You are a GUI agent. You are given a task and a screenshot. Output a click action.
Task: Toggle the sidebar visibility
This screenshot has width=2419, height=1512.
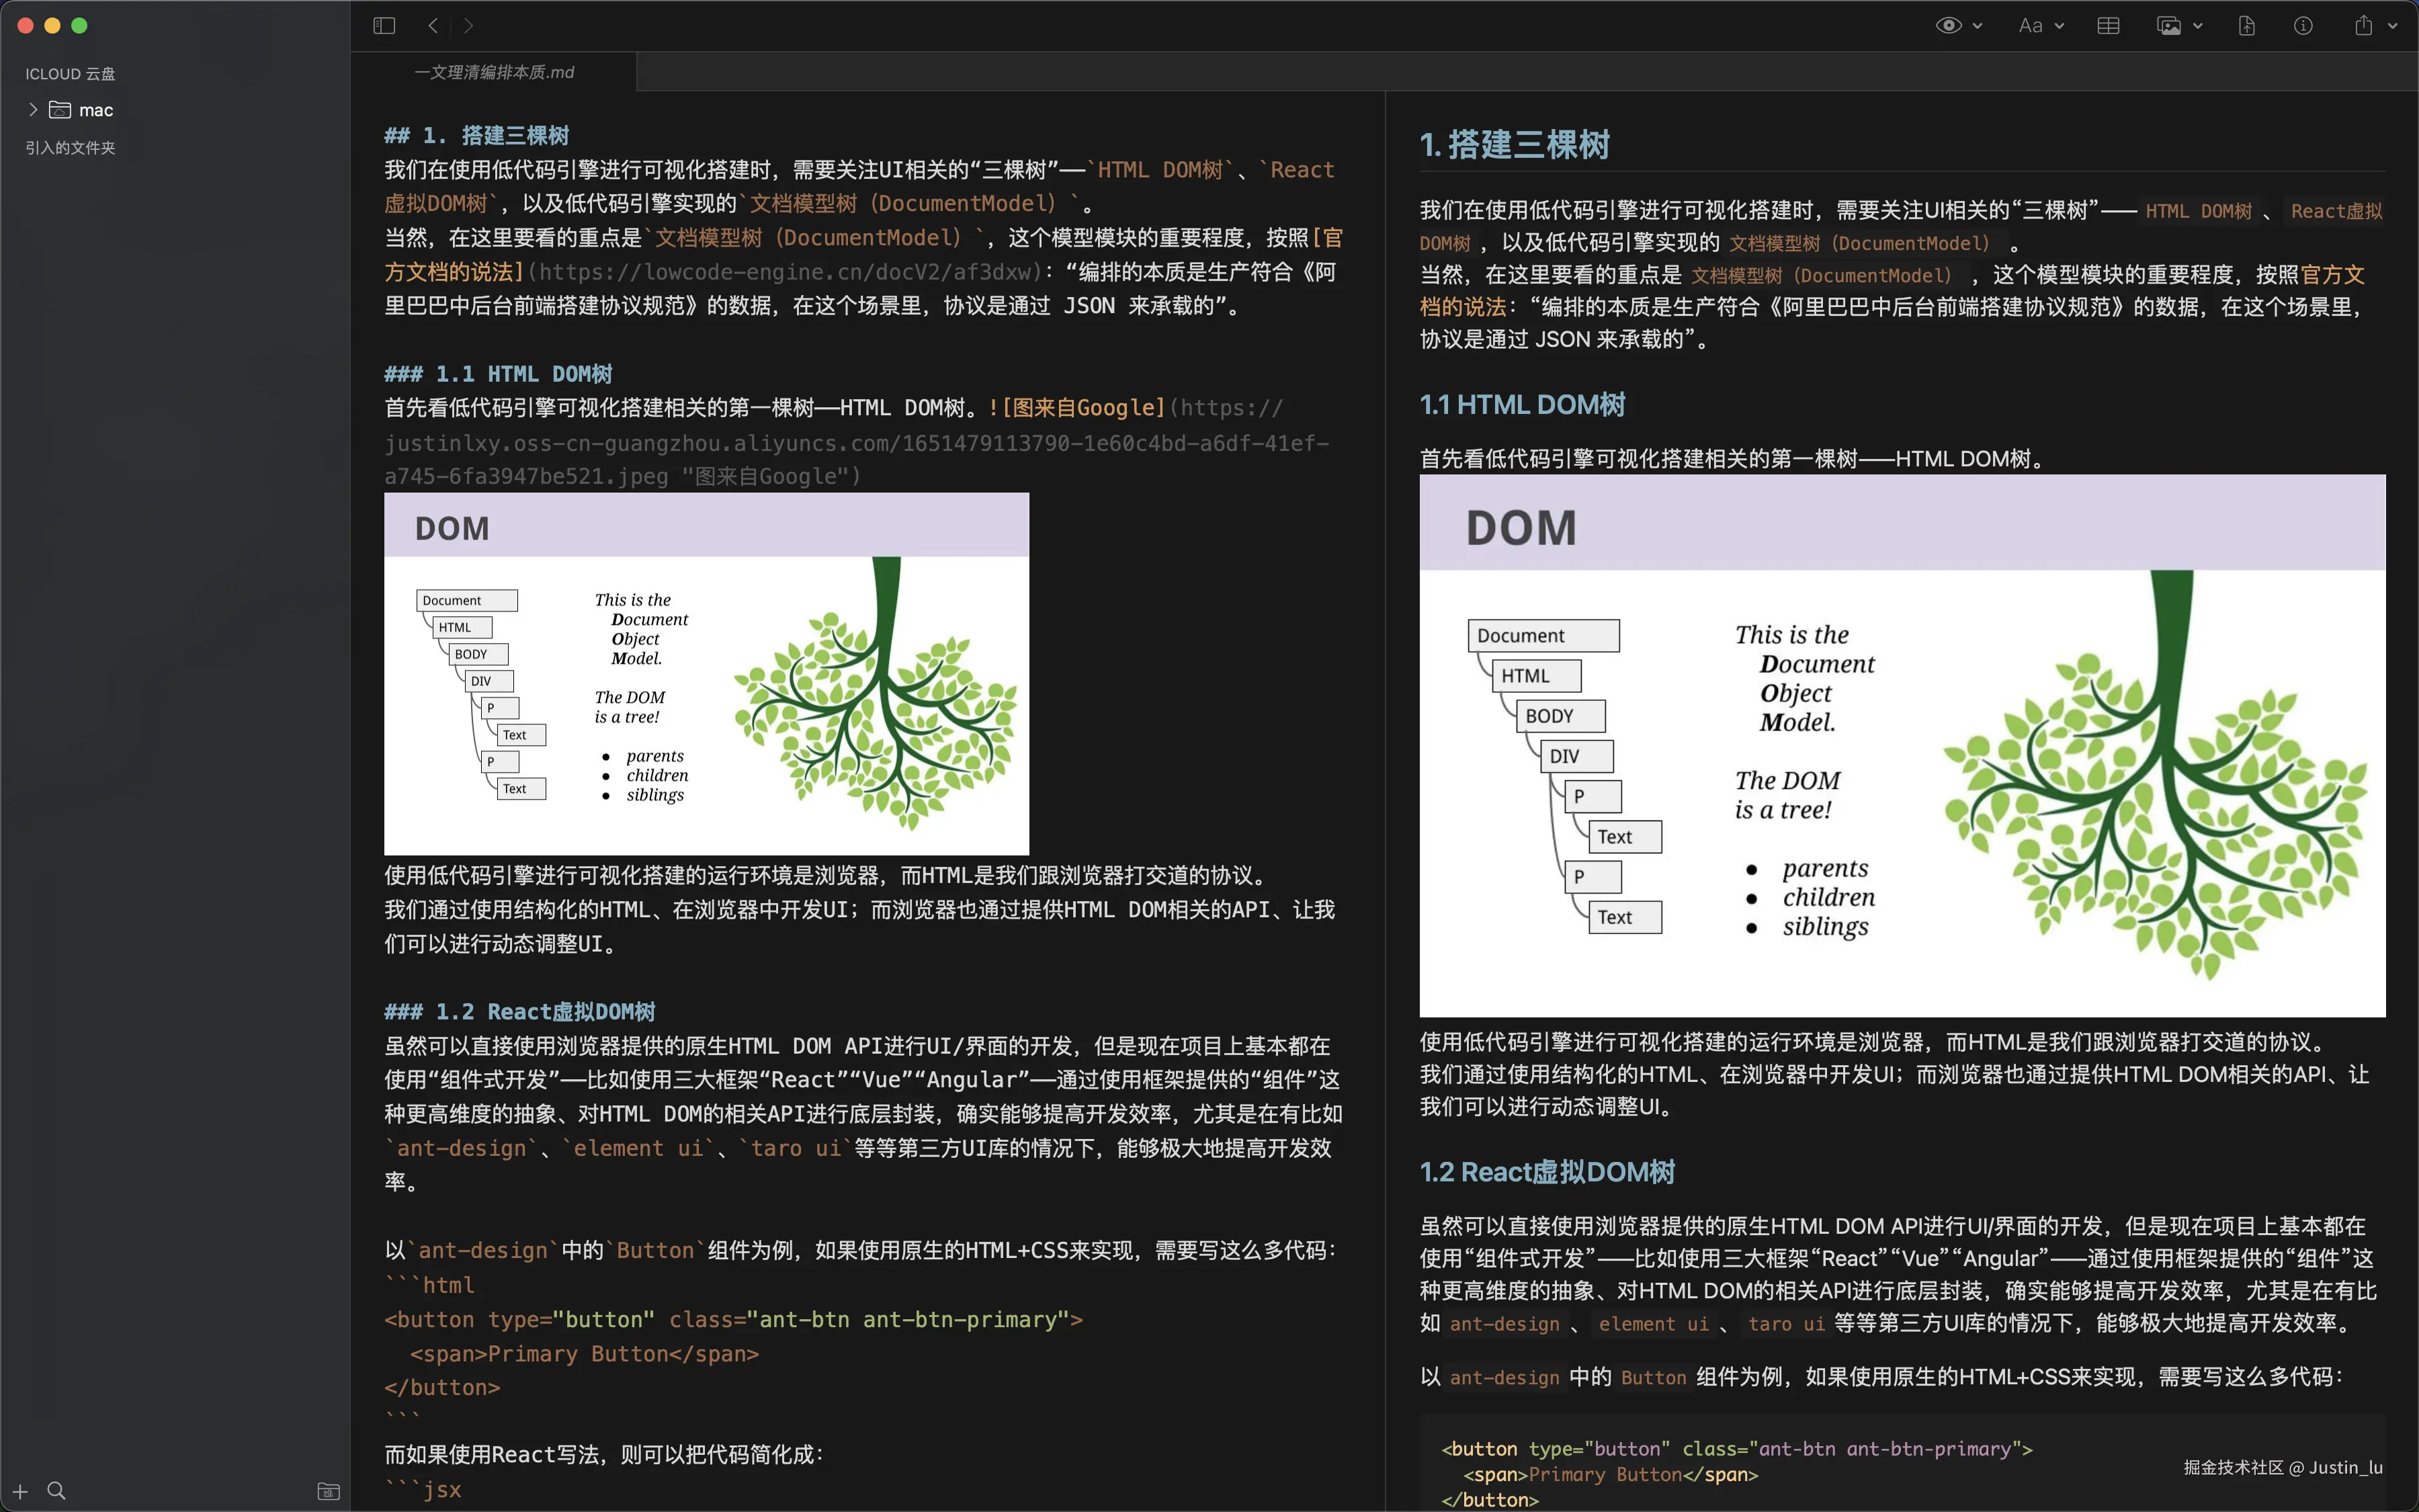pyautogui.click(x=384, y=25)
